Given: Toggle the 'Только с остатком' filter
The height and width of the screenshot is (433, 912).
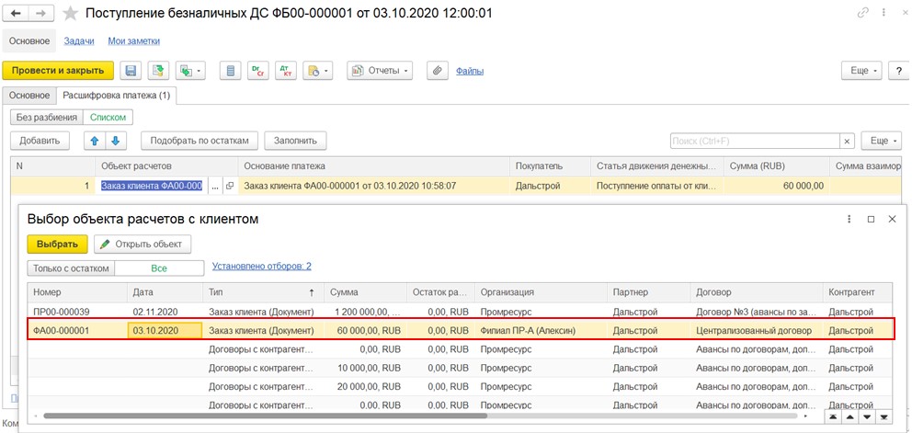Looking at the screenshot, I should click(x=72, y=268).
